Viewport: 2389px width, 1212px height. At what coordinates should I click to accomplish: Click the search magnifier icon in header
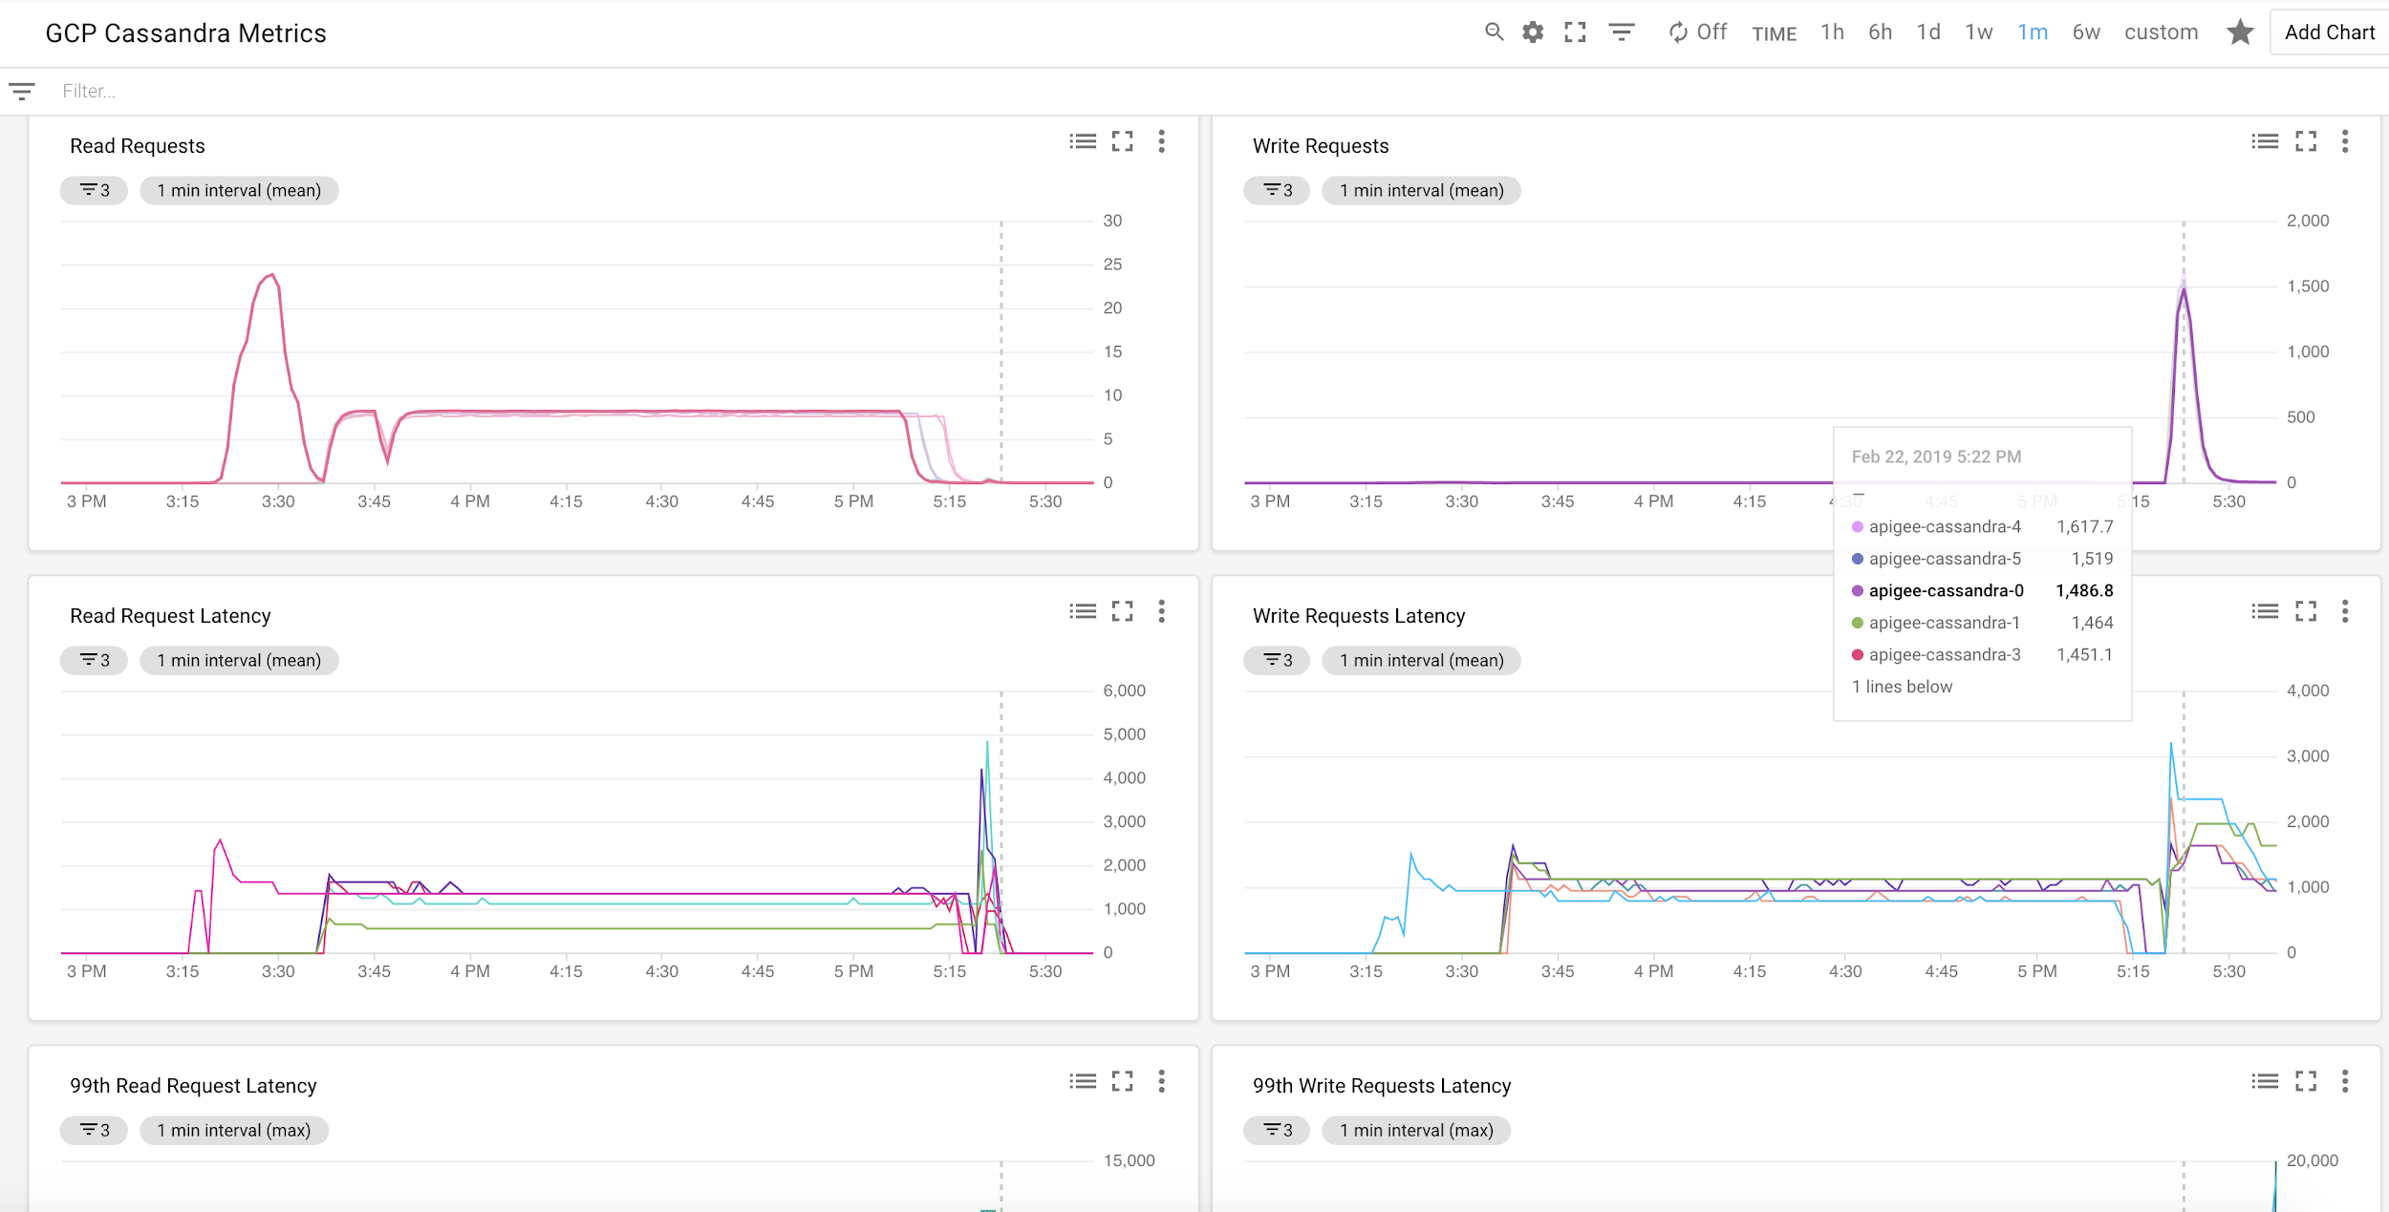pos(1494,32)
